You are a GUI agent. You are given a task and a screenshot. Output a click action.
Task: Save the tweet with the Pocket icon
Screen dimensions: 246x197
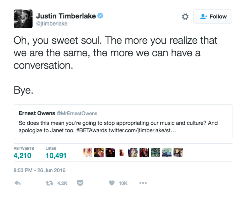[80, 183]
